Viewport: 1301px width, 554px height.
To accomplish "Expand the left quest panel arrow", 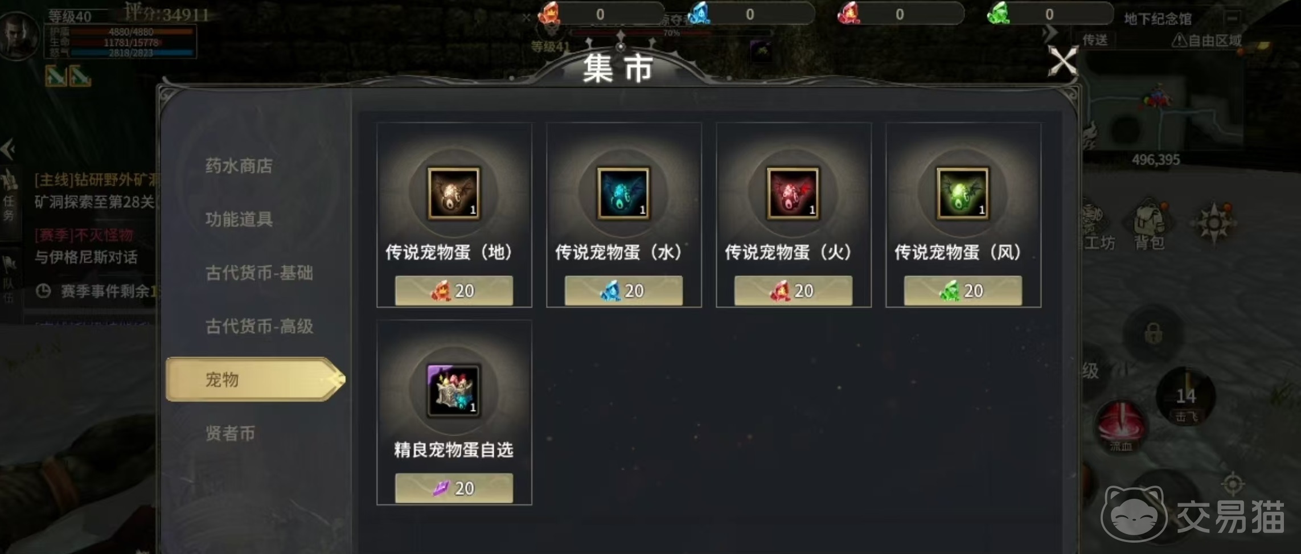I will pos(8,150).
